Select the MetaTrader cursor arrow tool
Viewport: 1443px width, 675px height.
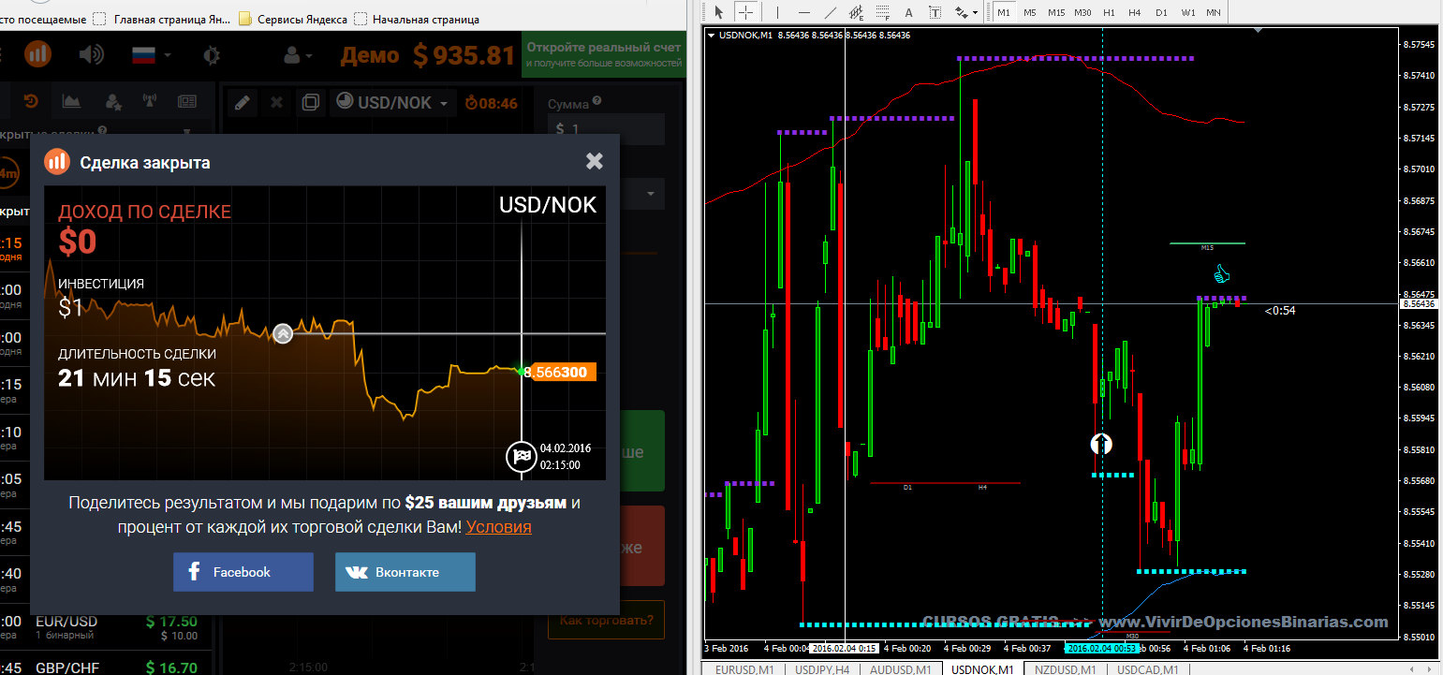[x=719, y=12]
